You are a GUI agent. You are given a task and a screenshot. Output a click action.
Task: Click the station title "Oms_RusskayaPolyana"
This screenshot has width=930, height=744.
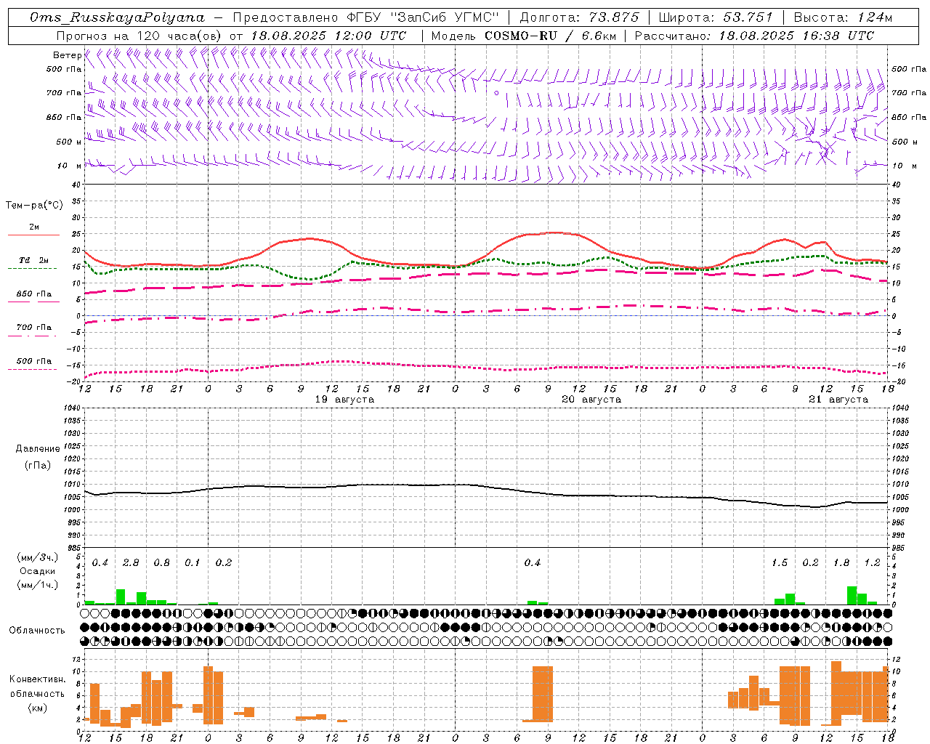118,17
